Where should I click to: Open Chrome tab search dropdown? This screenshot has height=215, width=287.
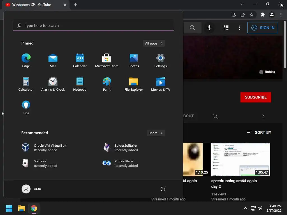point(242,4)
